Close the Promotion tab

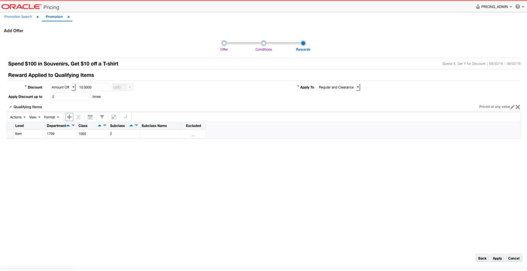click(x=68, y=17)
